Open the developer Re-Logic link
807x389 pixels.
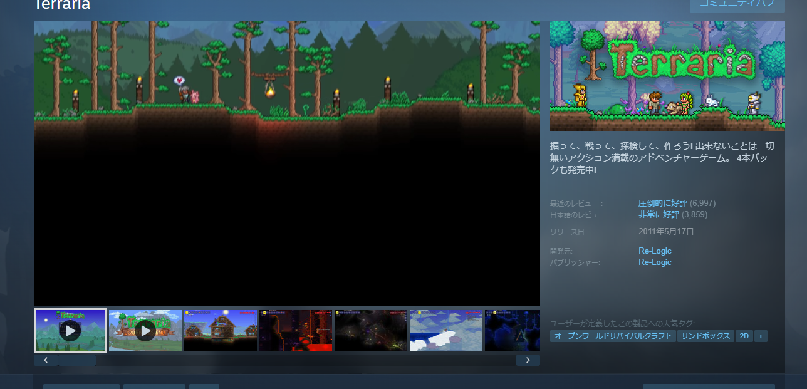click(x=655, y=251)
